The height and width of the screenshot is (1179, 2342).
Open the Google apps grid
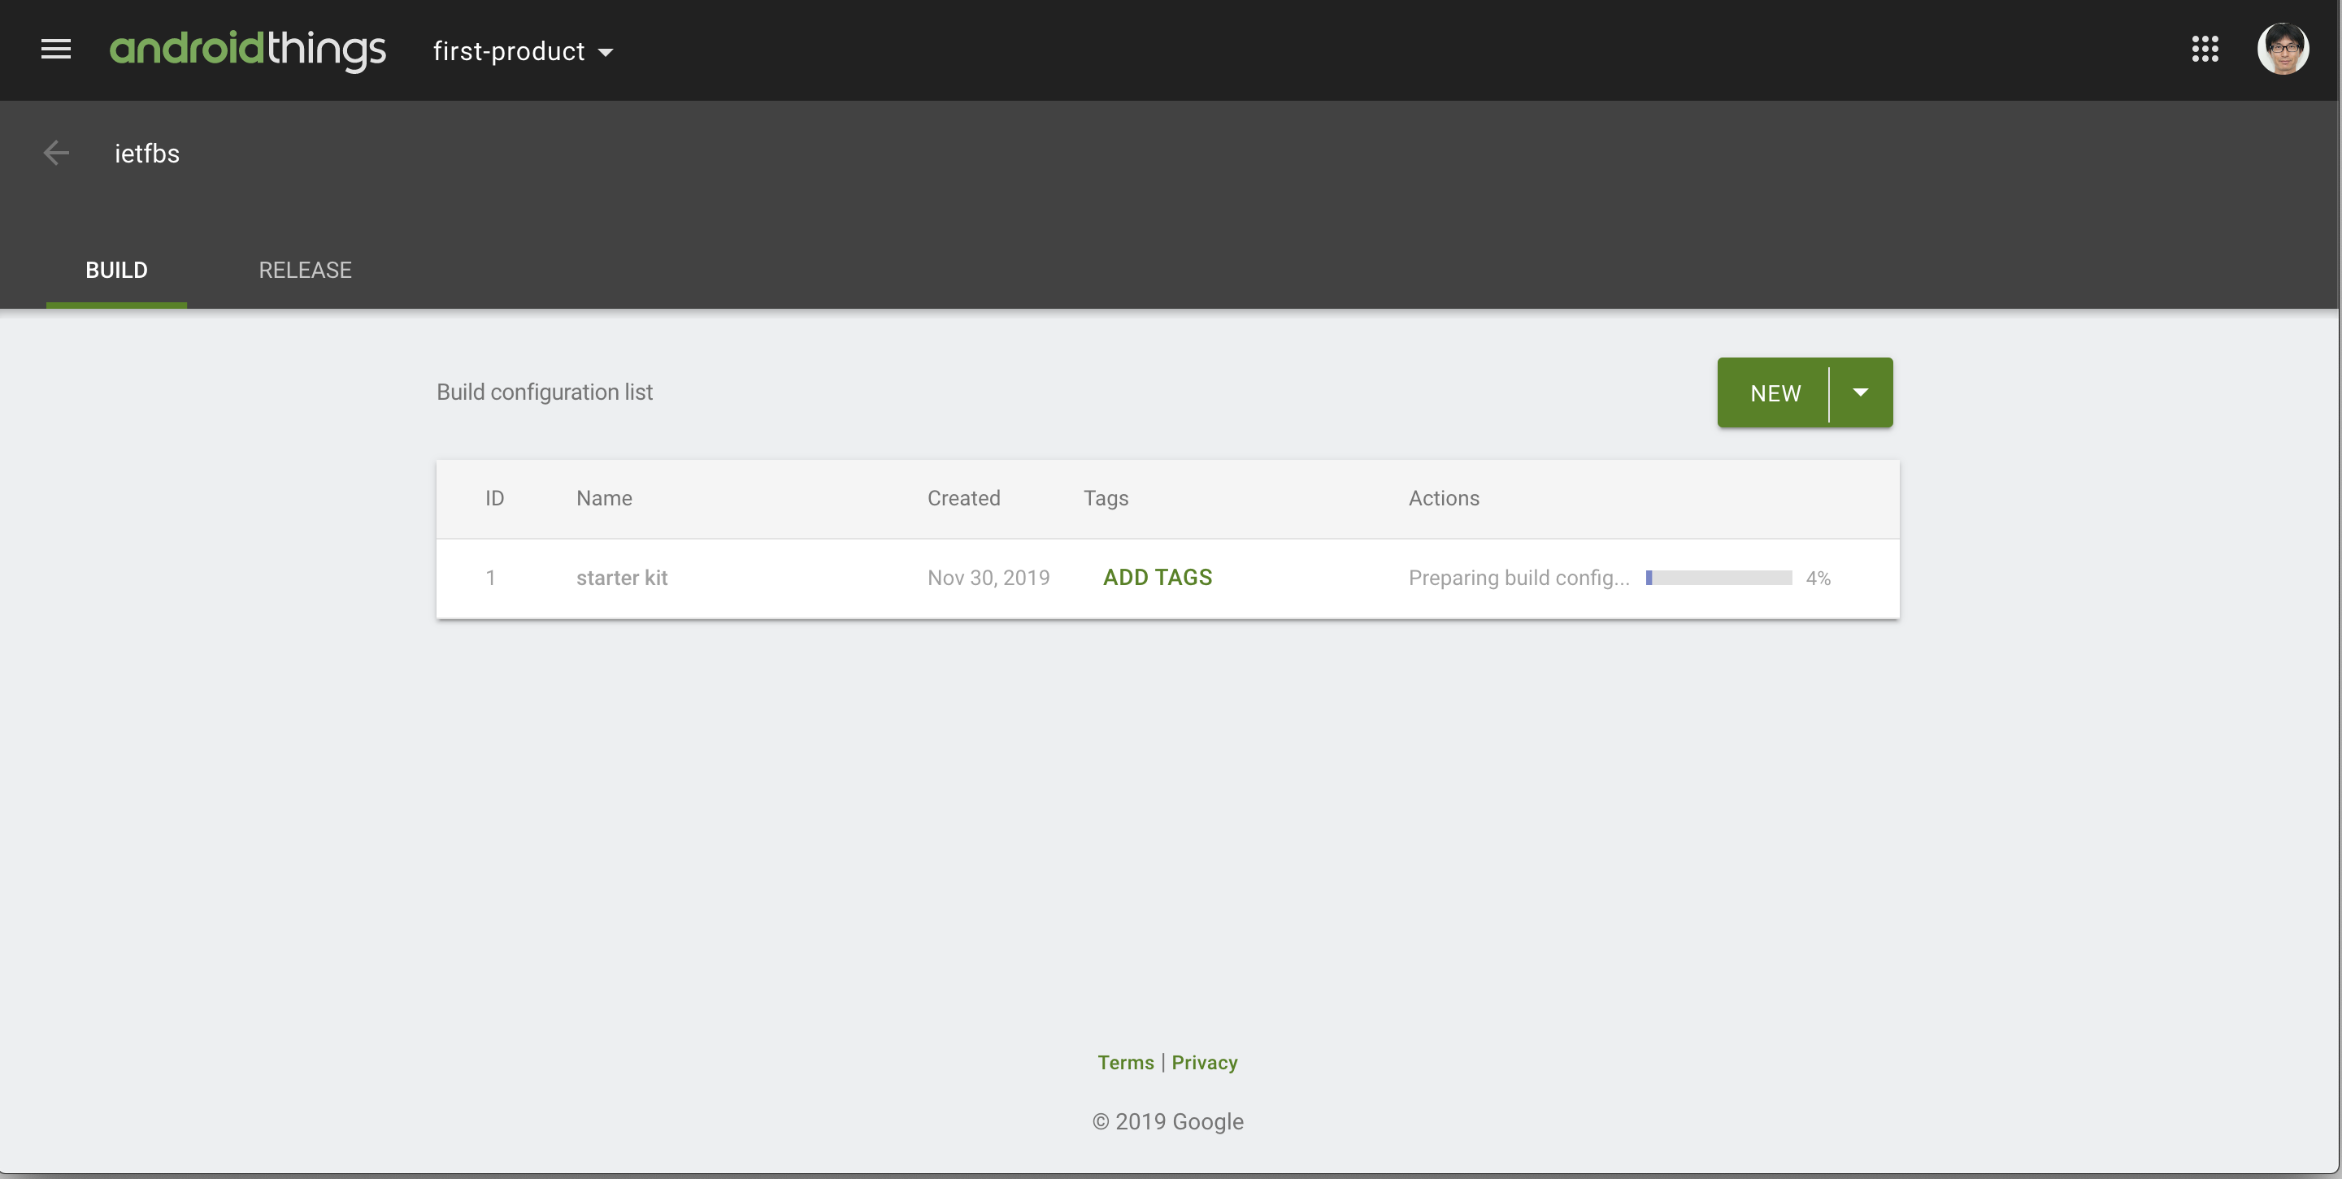[2205, 49]
